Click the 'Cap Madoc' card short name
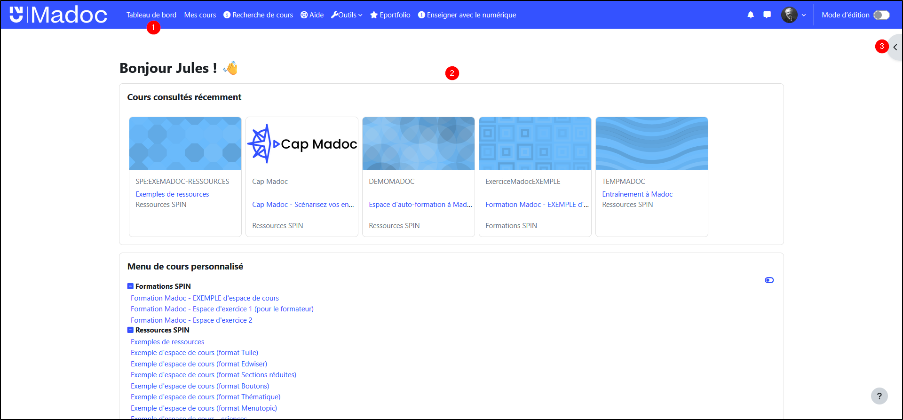Viewport: 903px width, 420px height. (270, 182)
